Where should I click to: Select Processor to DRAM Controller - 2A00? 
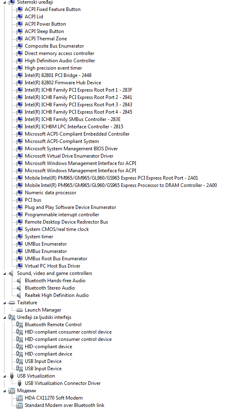pyautogui.click(x=121, y=185)
